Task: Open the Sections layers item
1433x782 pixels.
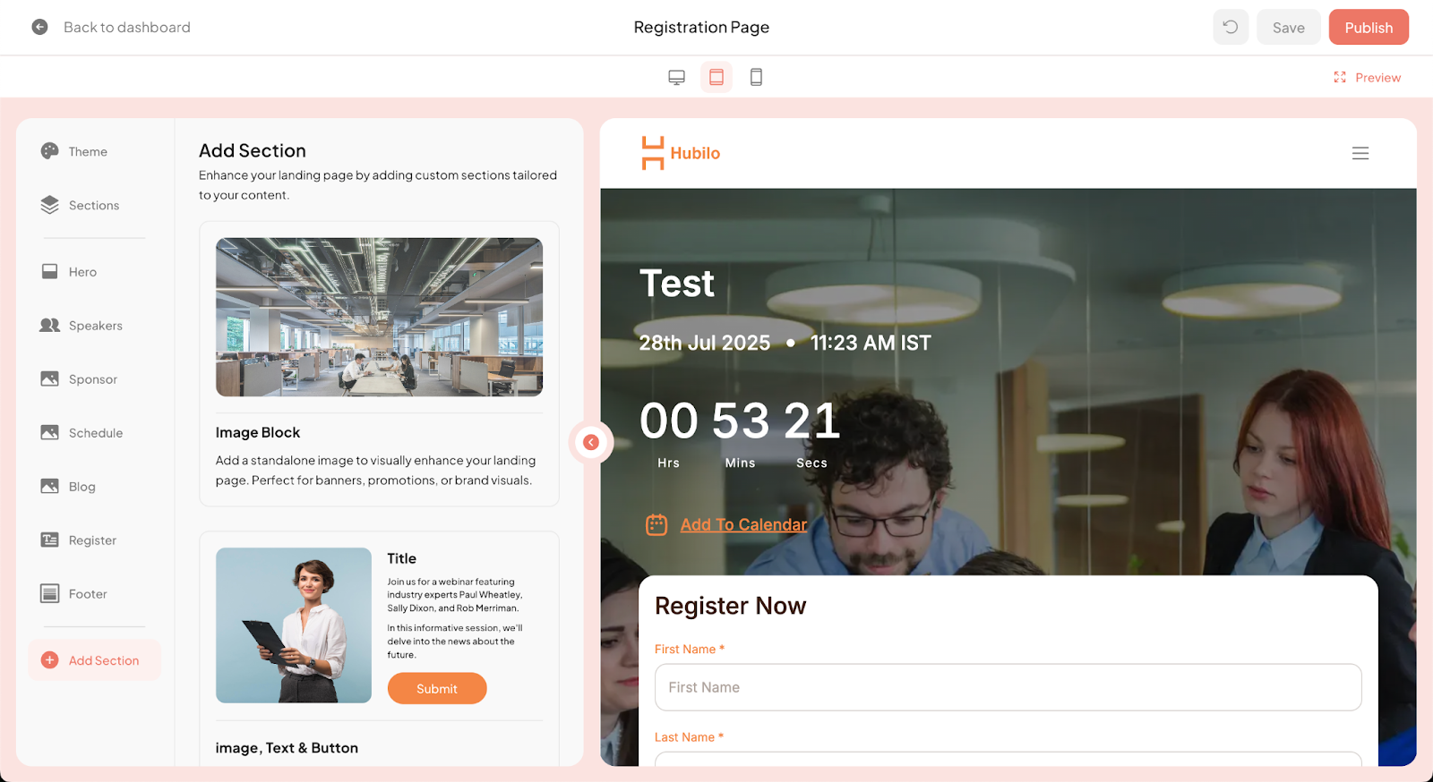Action: click(x=93, y=205)
